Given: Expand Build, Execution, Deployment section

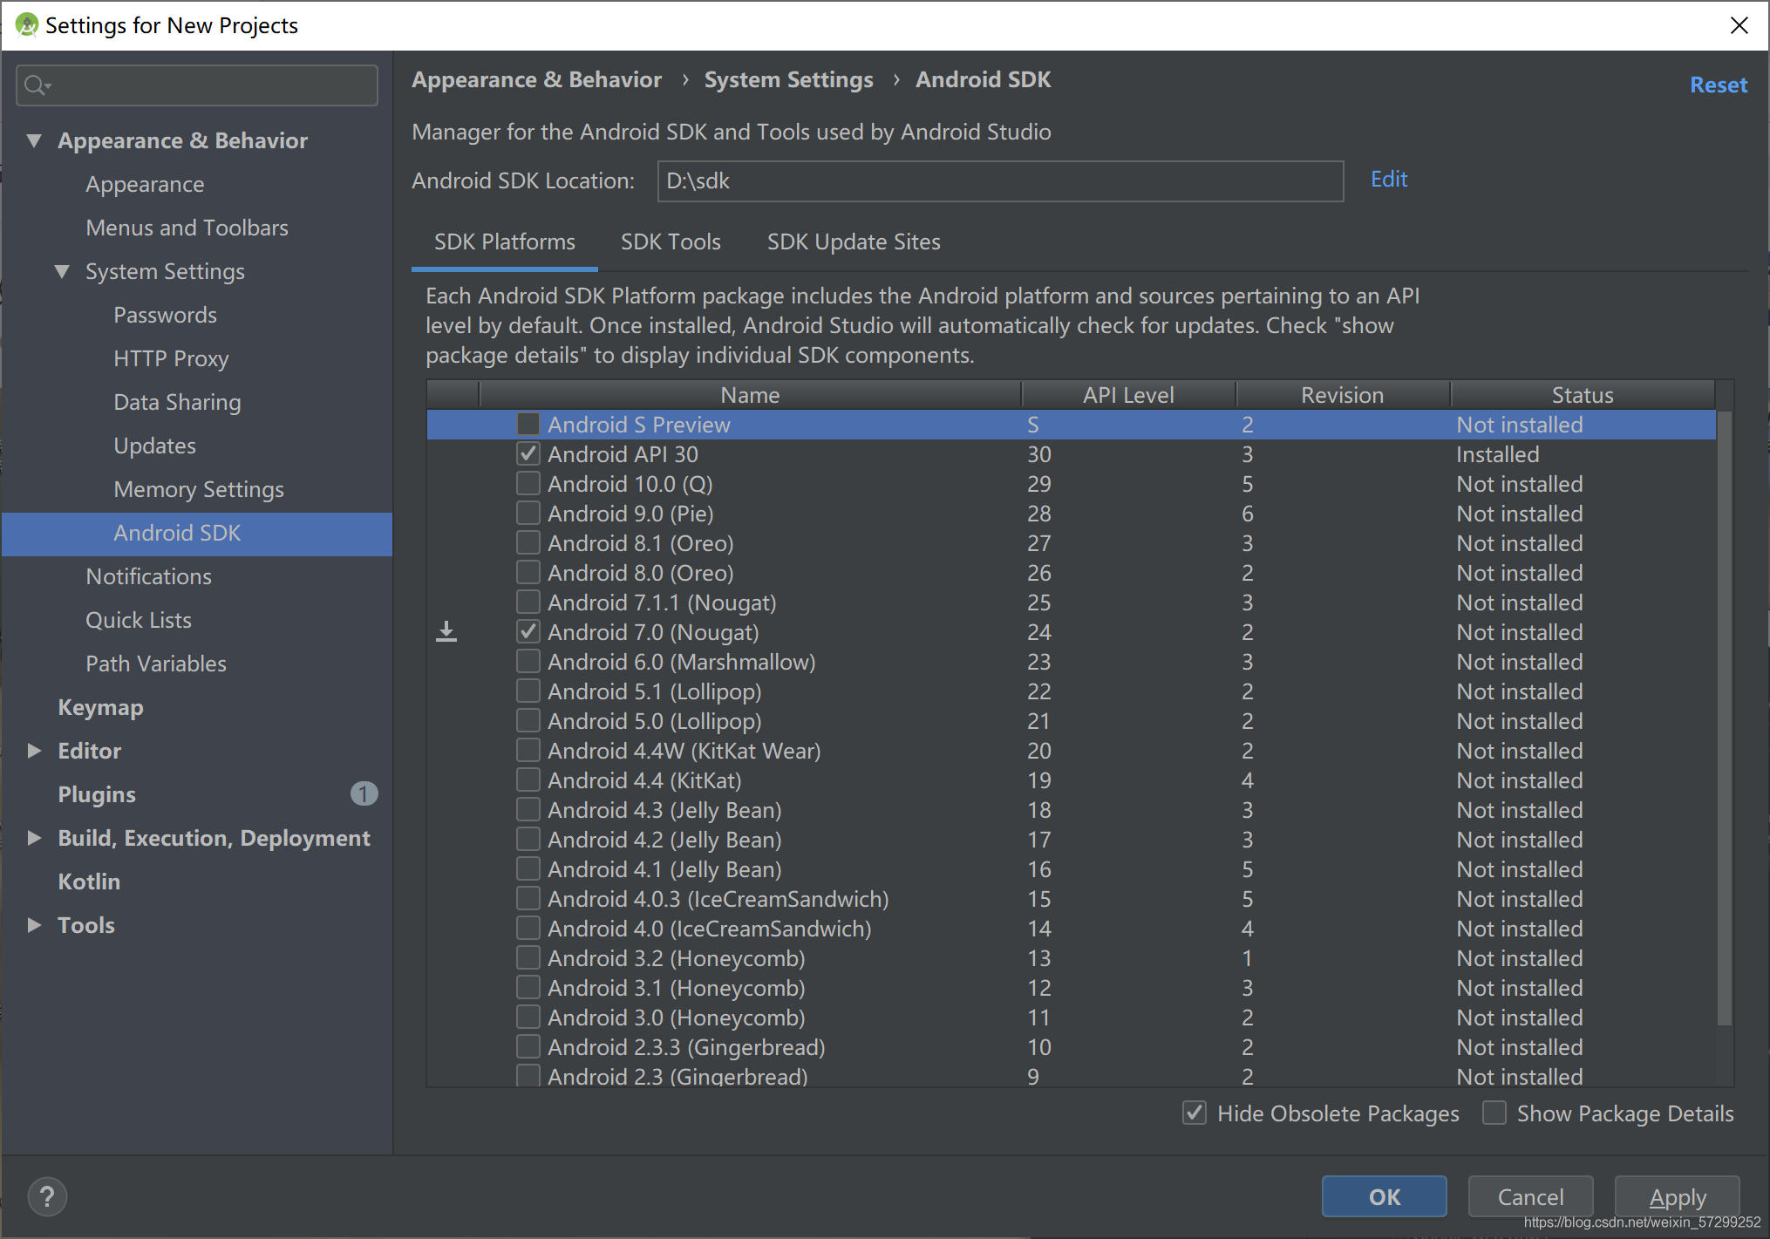Looking at the screenshot, I should 34,838.
